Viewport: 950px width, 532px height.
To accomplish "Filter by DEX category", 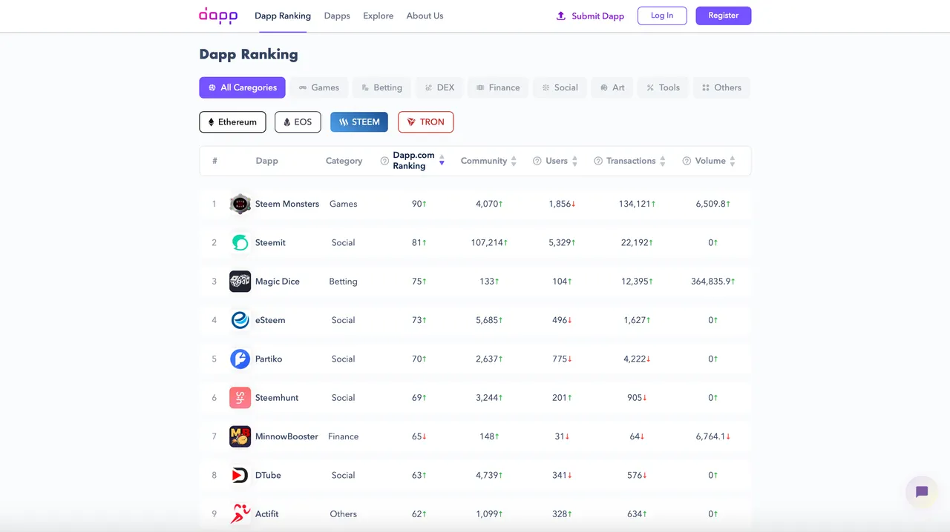I will [439, 87].
